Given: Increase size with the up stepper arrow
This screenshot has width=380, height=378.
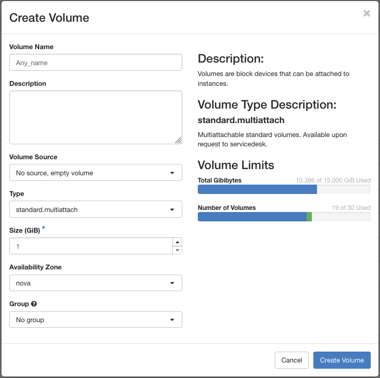Looking at the screenshot, I should pos(178,242).
